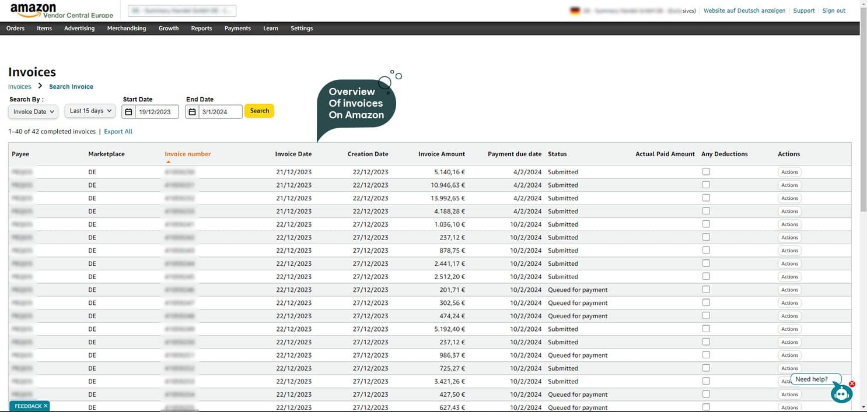
Task: Click the Invoice number sort arrow
Action: coord(169,162)
